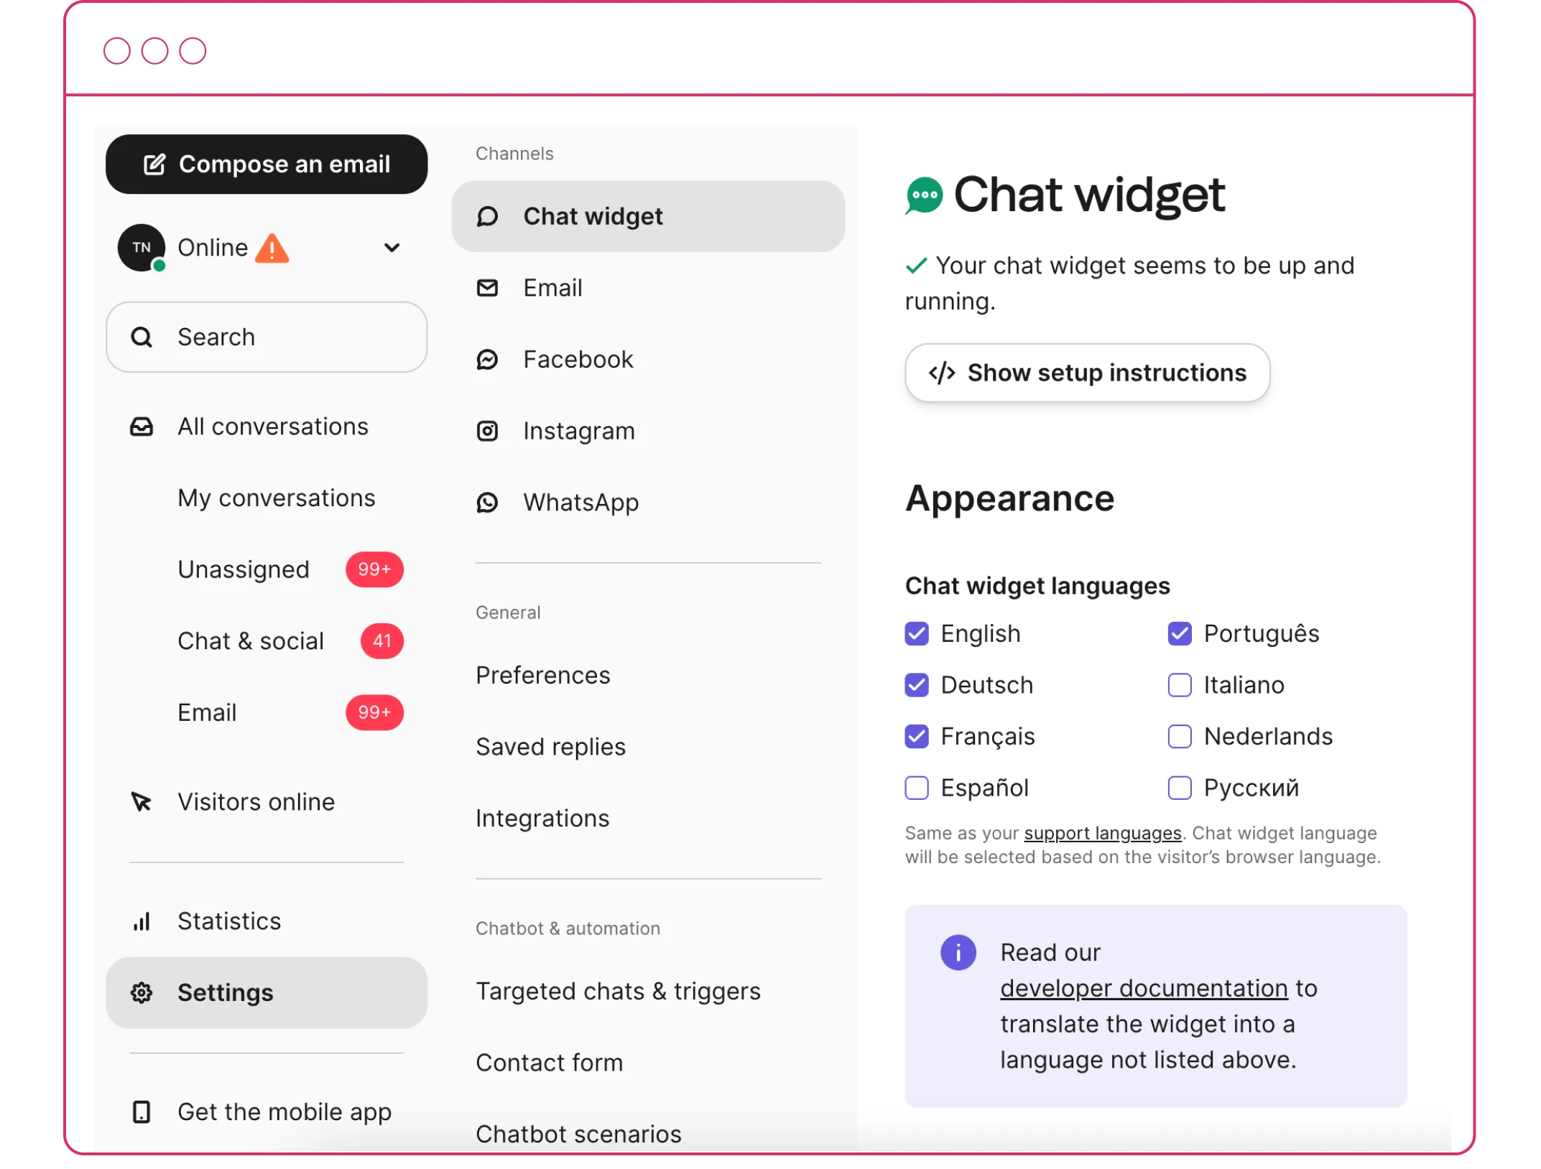Viewport: 1541px width, 1169px height.
Task: Click the Statistics bar chart icon
Action: click(x=142, y=921)
